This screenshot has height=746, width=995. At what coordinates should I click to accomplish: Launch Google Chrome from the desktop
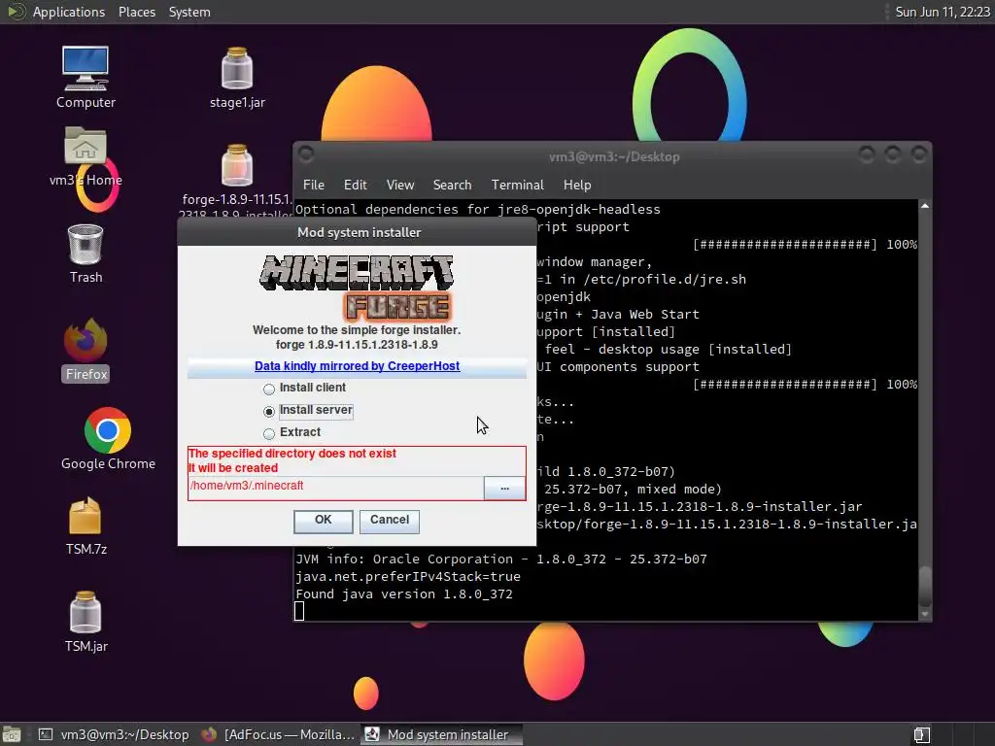coord(108,439)
